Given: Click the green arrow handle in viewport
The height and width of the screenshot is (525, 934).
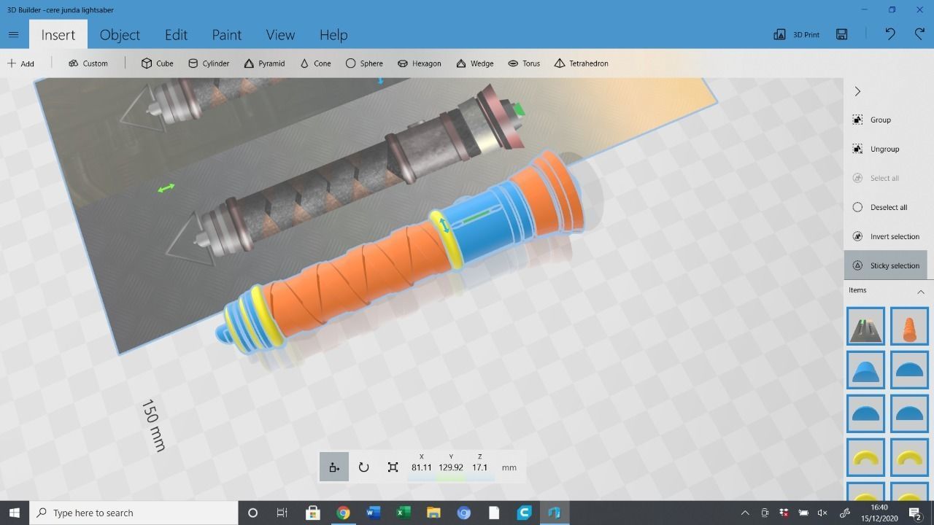Looking at the screenshot, I should (x=166, y=188).
